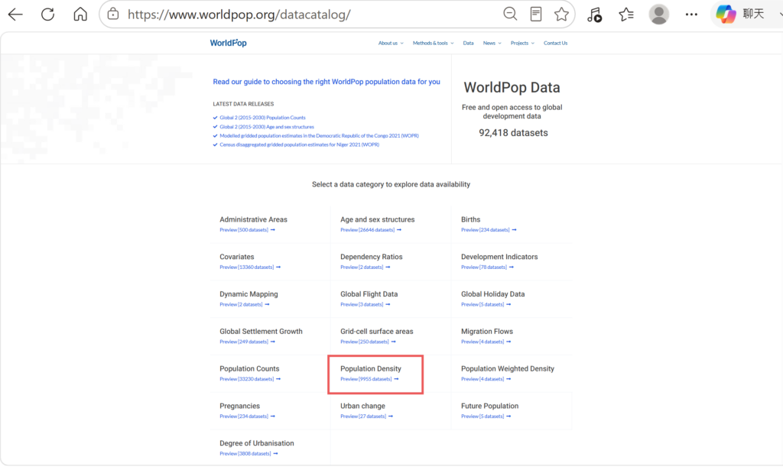The image size is (783, 467).
Task: Select the Population Density category
Action: click(371, 368)
